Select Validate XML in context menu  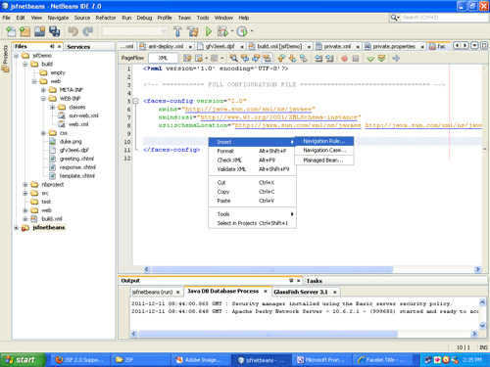252,169
